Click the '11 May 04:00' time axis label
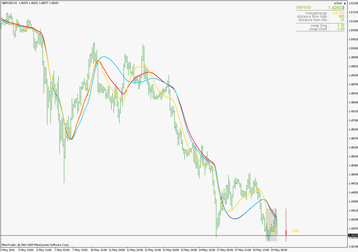Viewport: 358px width, 252px height. tap(117, 250)
